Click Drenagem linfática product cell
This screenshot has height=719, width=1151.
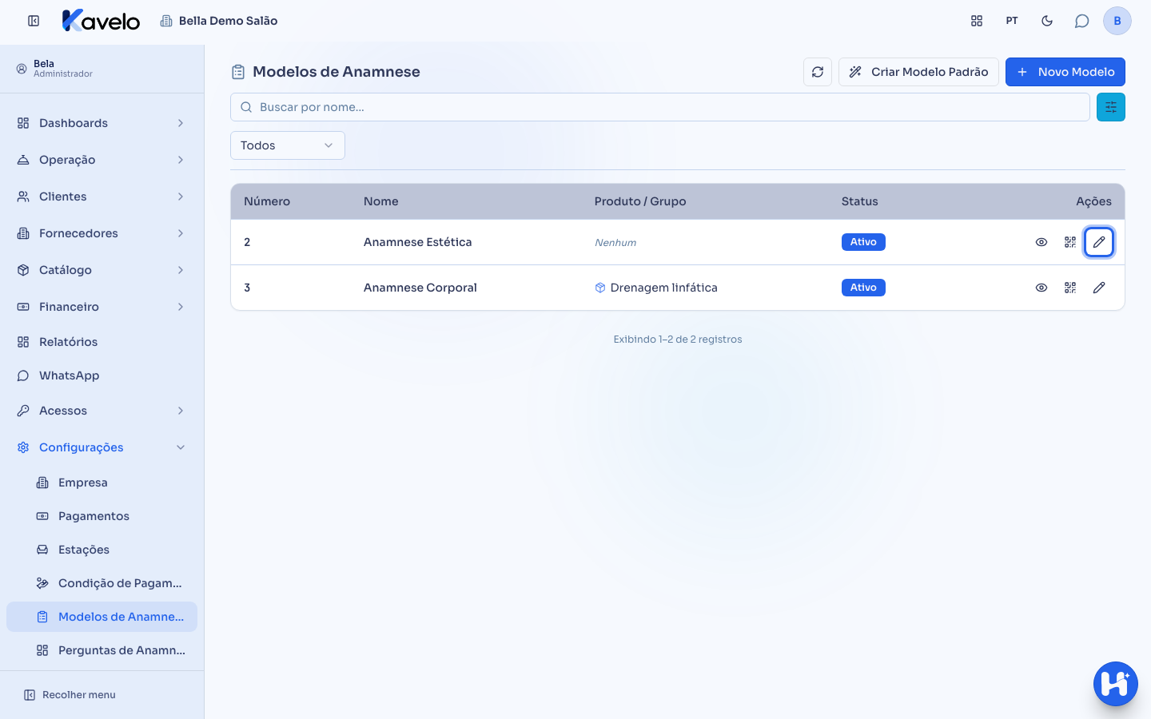coord(655,288)
